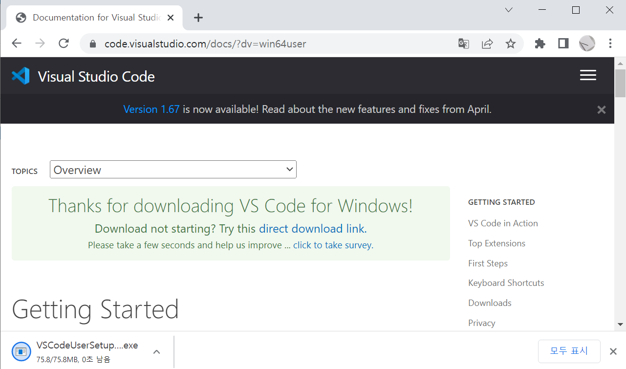Open the Extensions puzzle icon

(x=540, y=43)
